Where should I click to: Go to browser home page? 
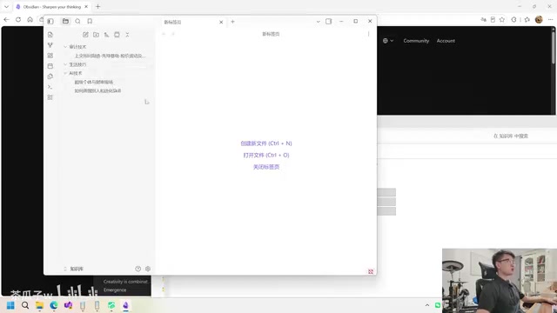tap(30, 19)
